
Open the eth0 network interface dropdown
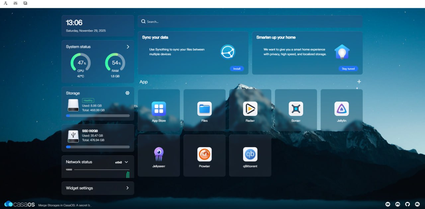pyautogui.click(x=122, y=162)
